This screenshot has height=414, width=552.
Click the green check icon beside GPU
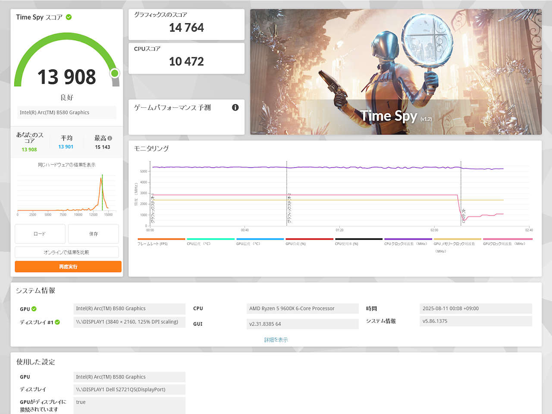coord(34,309)
